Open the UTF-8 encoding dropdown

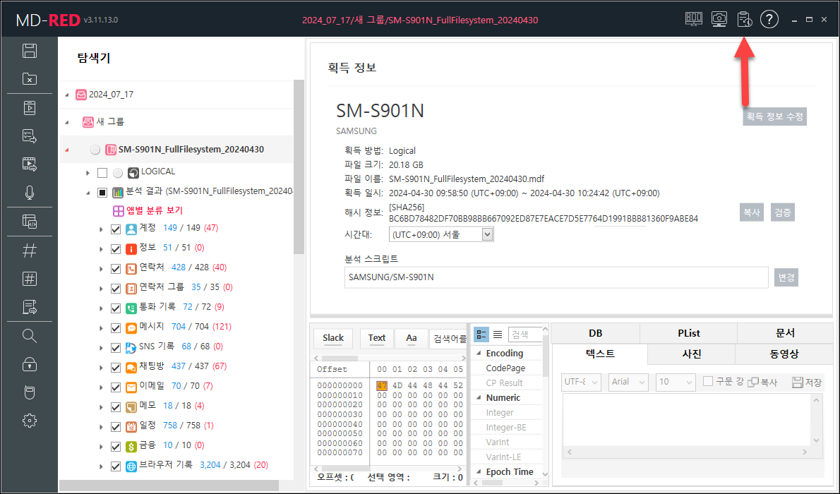[581, 382]
